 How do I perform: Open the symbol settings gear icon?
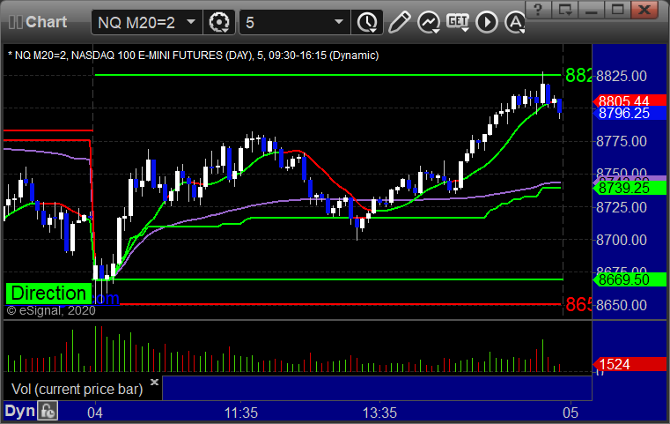[x=219, y=22]
